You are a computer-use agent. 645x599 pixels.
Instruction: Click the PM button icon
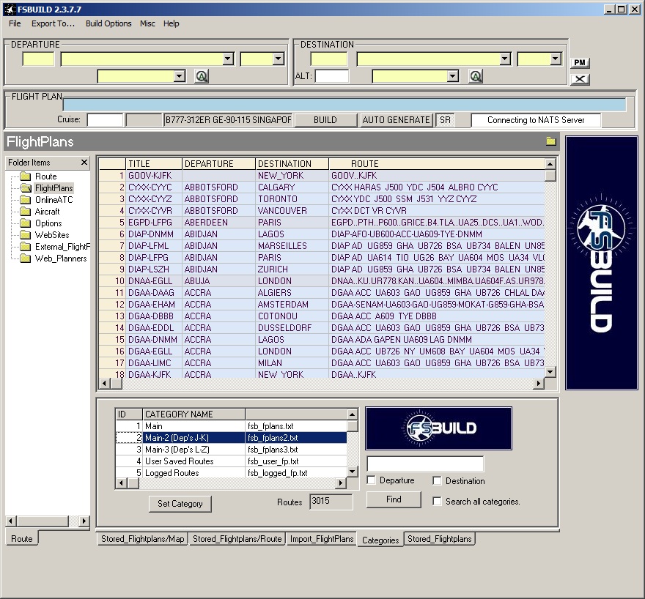click(x=580, y=62)
